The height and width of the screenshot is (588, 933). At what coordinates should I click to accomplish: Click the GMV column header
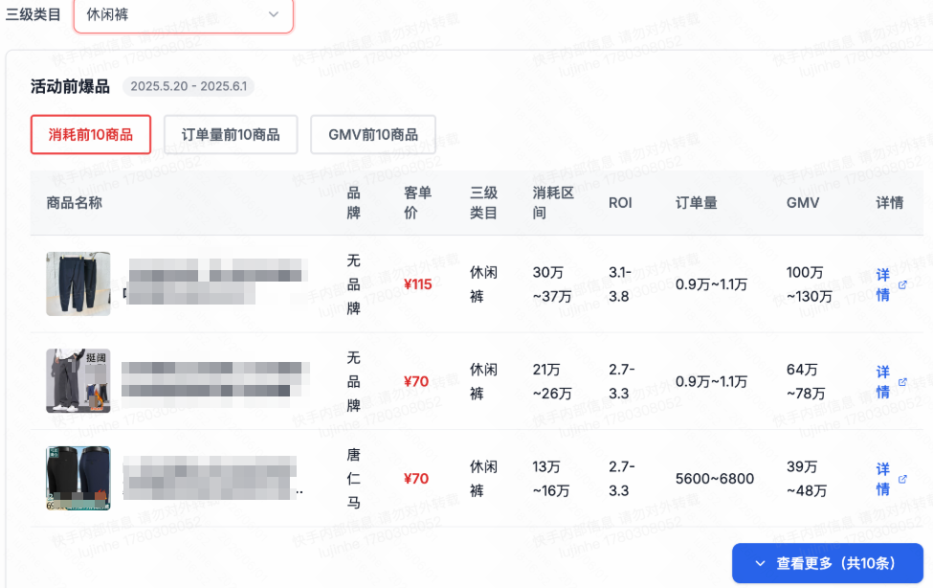pyautogui.click(x=803, y=203)
